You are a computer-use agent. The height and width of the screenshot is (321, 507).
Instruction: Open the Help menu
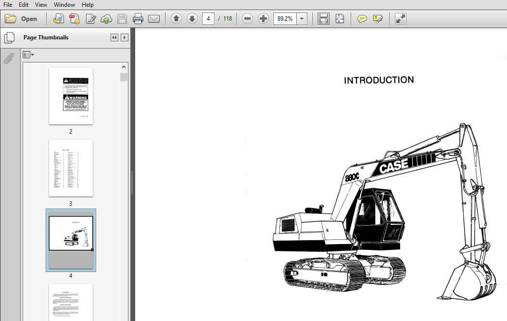click(88, 4)
